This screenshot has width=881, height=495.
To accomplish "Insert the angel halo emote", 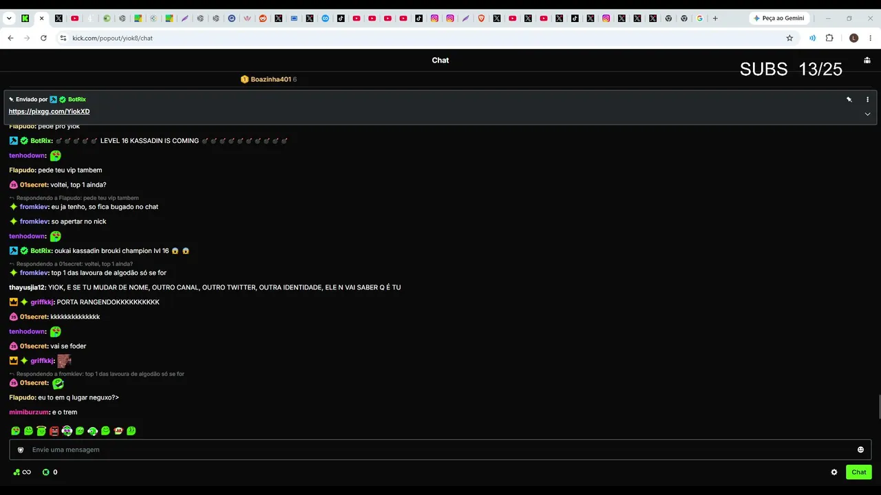I will pyautogui.click(x=41, y=431).
